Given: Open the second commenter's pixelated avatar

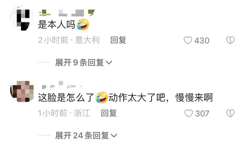Looking at the screenshot, I should pos(22,91).
